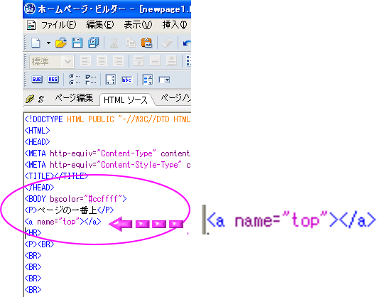The height and width of the screenshot is (297, 385).
Task: Switch to the ページ編集 tab
Action: [74, 98]
